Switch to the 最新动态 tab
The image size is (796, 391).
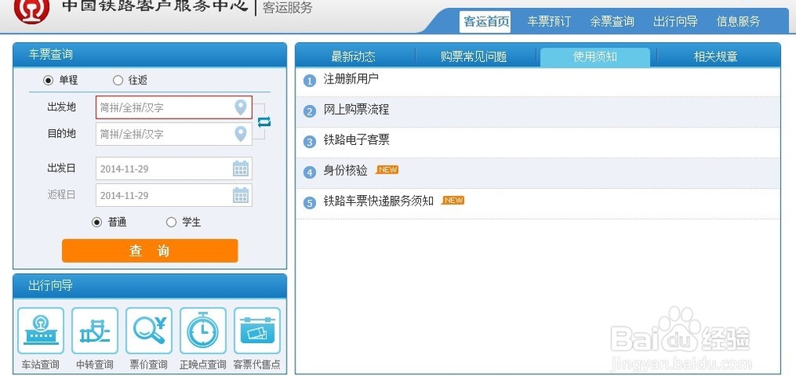[353, 57]
